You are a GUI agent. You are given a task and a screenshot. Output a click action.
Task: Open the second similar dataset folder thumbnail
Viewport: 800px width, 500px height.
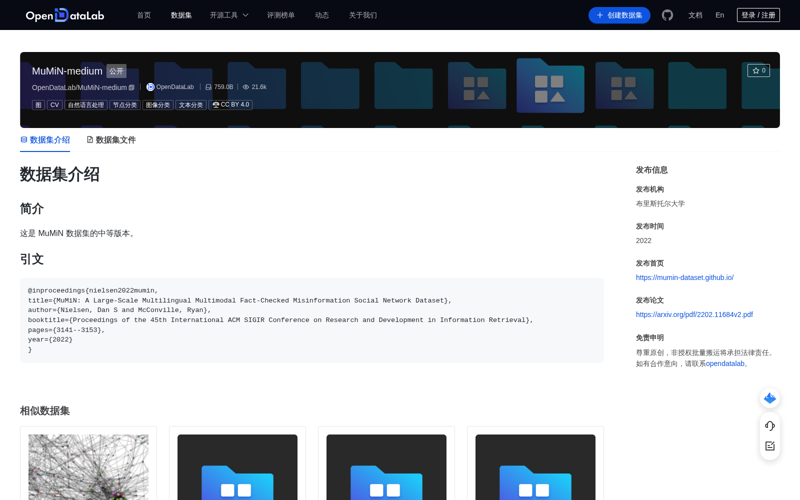click(x=237, y=467)
